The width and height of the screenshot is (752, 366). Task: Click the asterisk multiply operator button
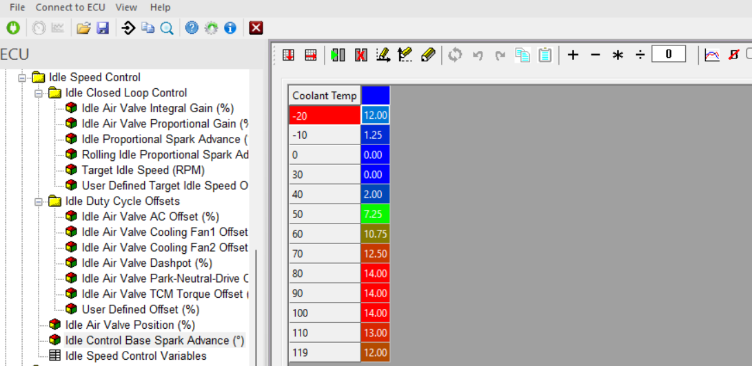[618, 56]
